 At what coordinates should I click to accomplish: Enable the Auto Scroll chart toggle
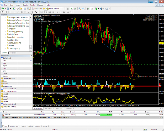(x=88, y=9)
